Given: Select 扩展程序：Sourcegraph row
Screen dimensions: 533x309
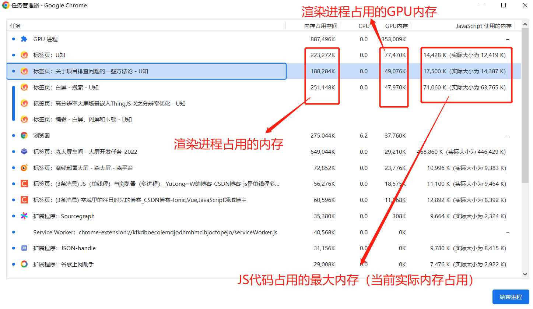Looking at the screenshot, I should [264, 216].
